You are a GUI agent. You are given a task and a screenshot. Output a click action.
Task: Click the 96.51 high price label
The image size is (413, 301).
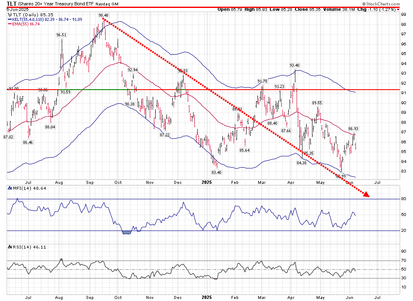[62, 35]
